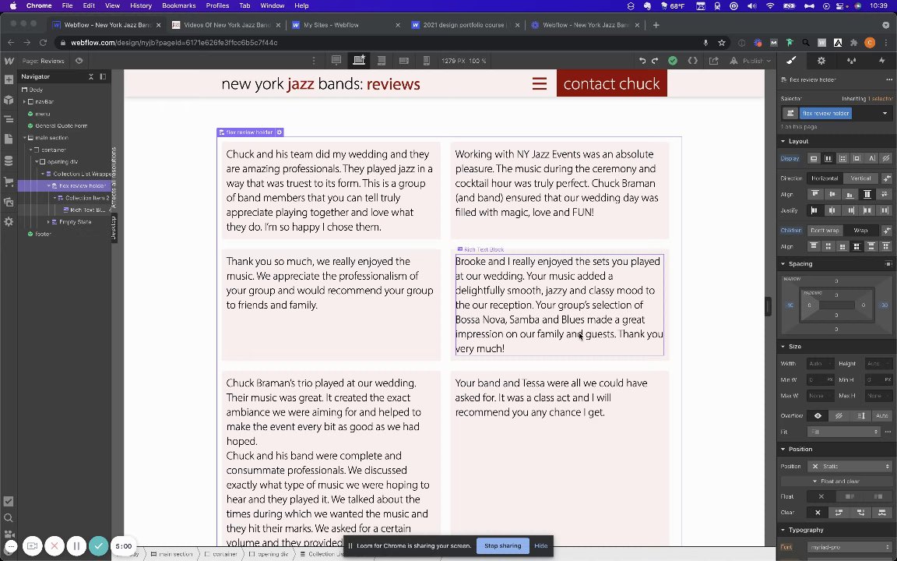Image resolution: width=897 pixels, height=561 pixels.
Task: Switch to Element Settings gear tab
Action: click(821, 61)
